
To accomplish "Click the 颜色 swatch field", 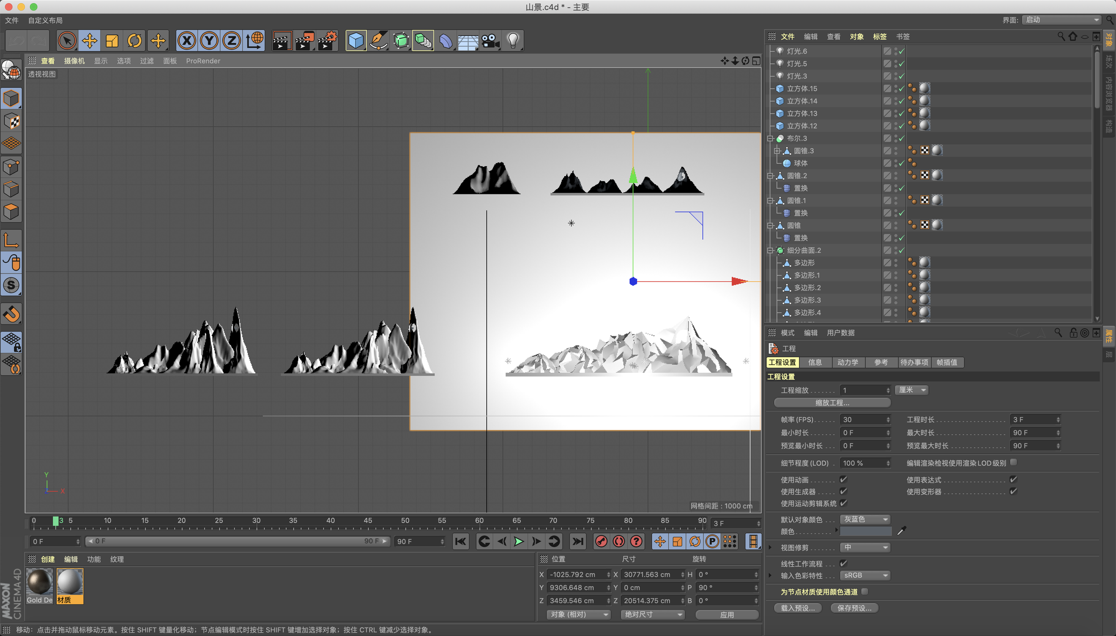I will point(866,531).
